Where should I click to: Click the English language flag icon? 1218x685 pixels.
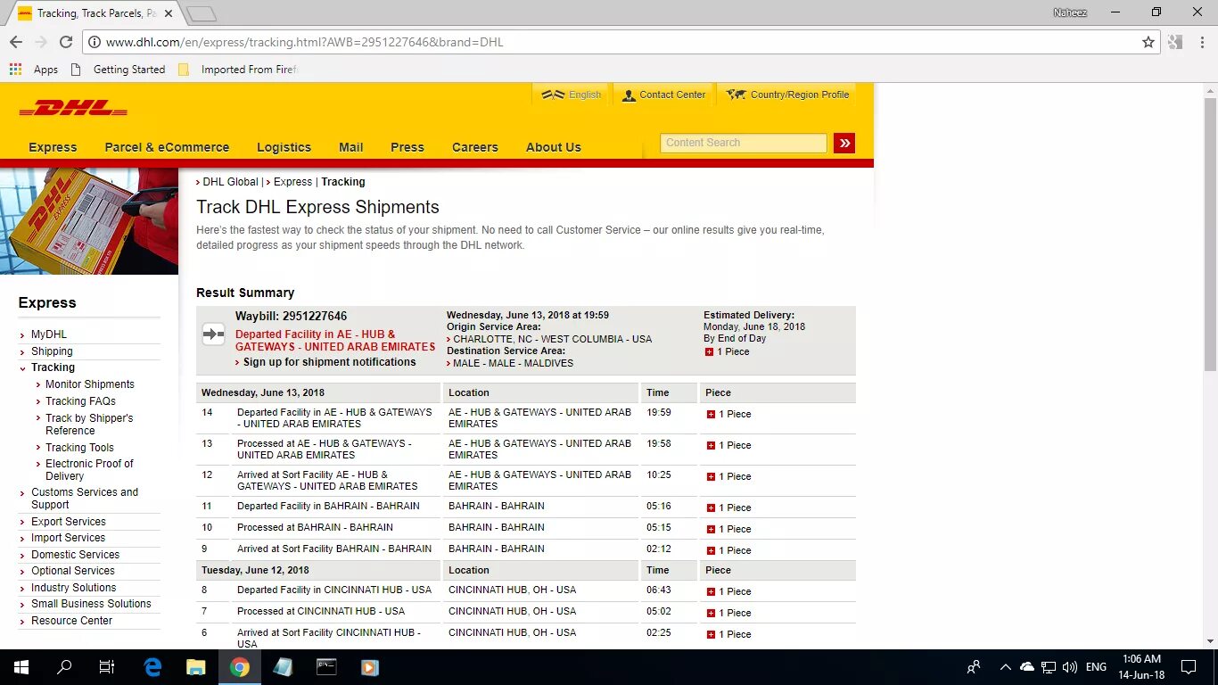[553, 95]
